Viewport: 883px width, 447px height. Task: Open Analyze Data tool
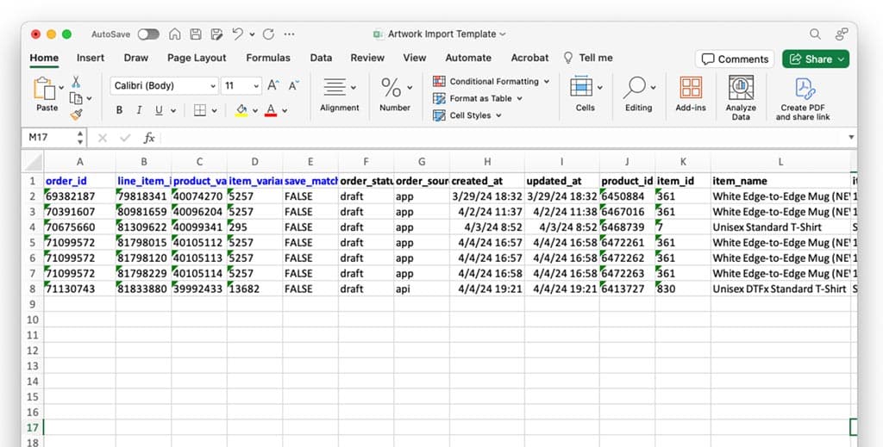(741, 96)
